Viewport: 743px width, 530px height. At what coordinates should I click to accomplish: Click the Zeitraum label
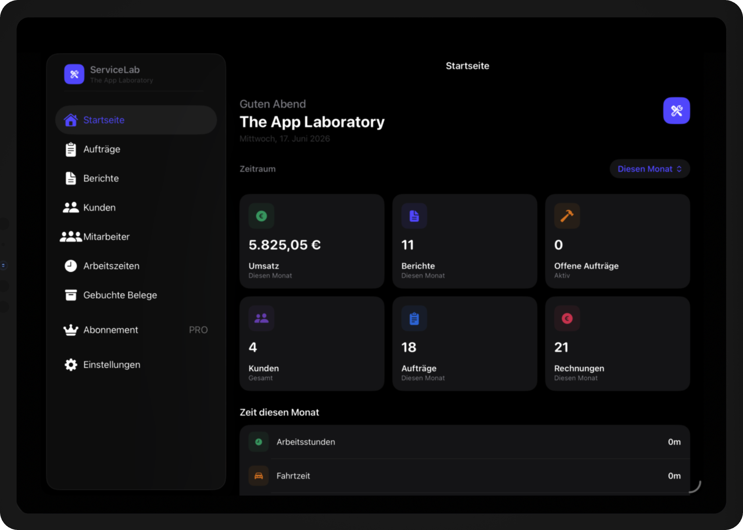pos(258,169)
